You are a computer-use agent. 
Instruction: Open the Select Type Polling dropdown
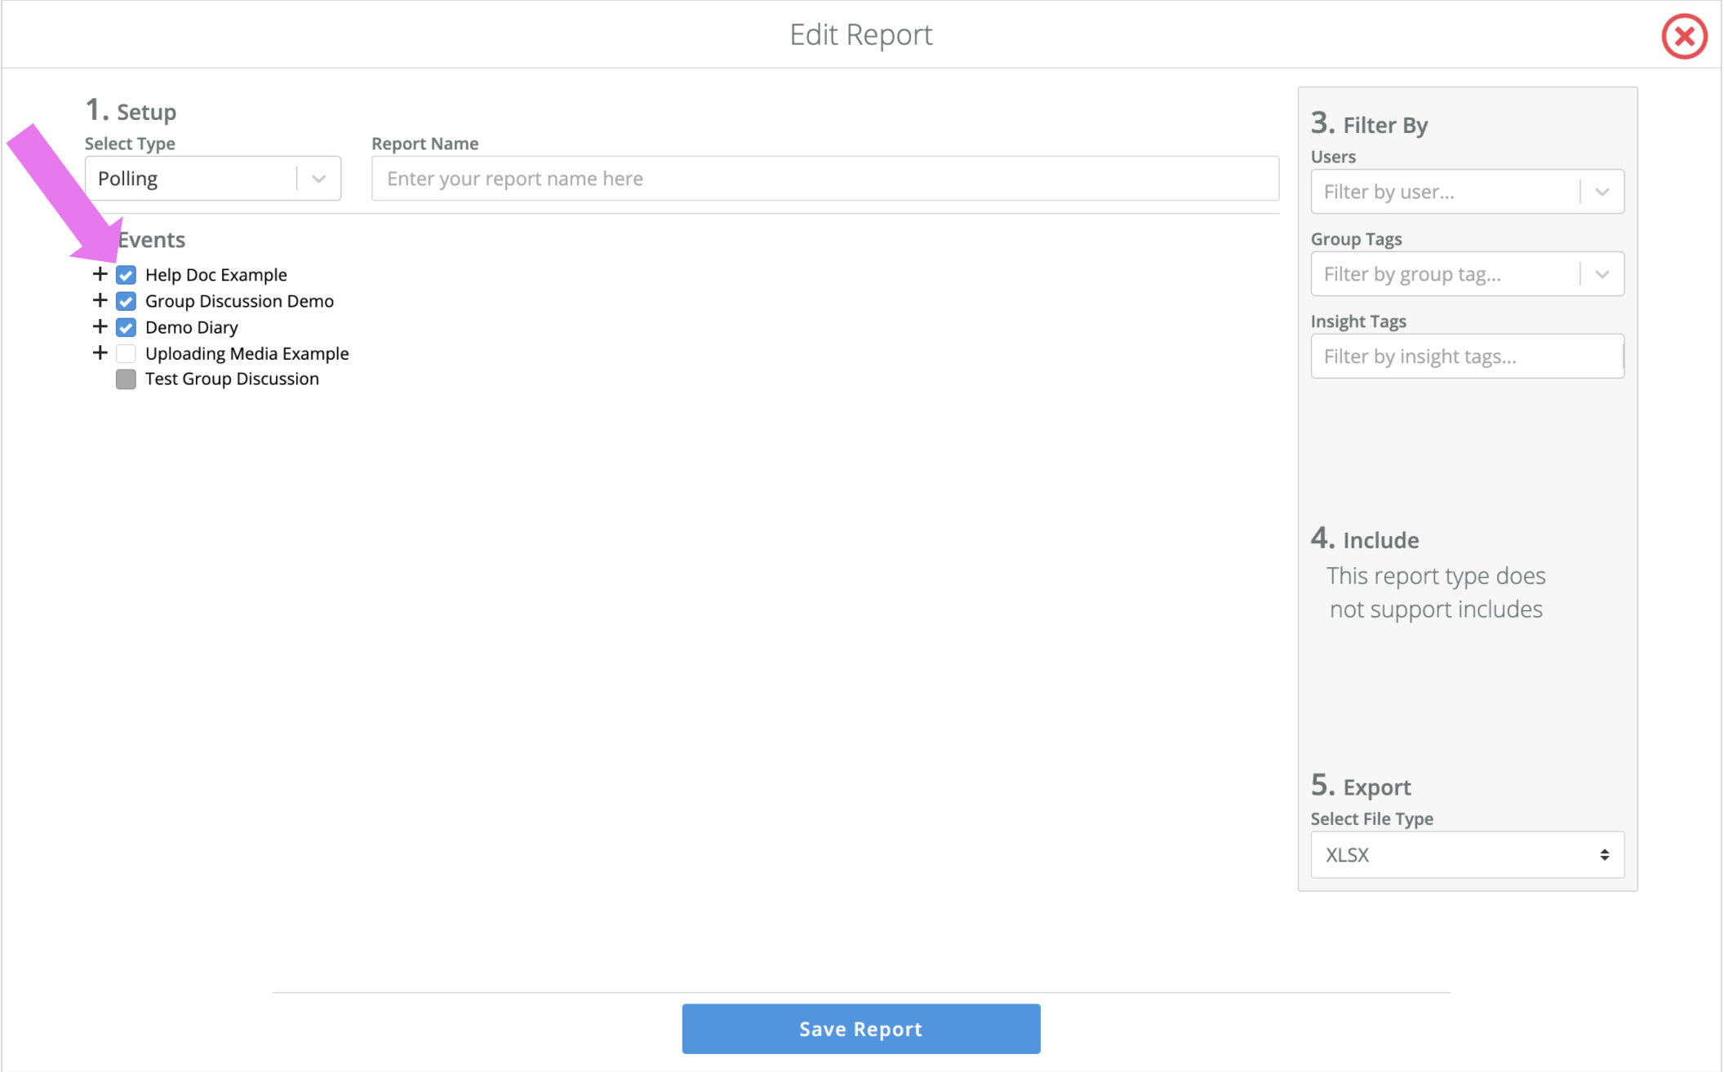click(x=212, y=179)
